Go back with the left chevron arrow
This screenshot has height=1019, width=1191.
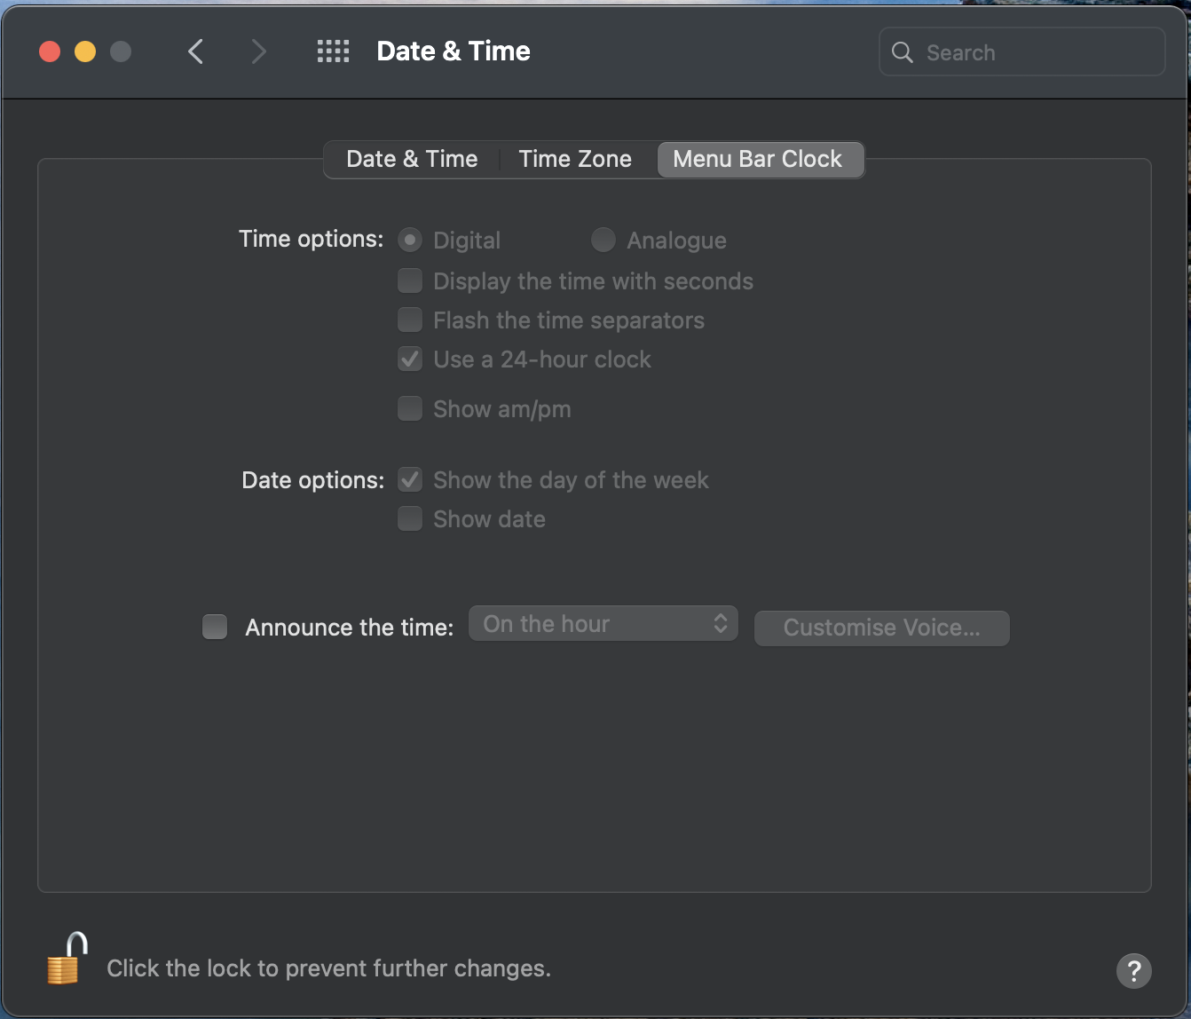(x=196, y=51)
